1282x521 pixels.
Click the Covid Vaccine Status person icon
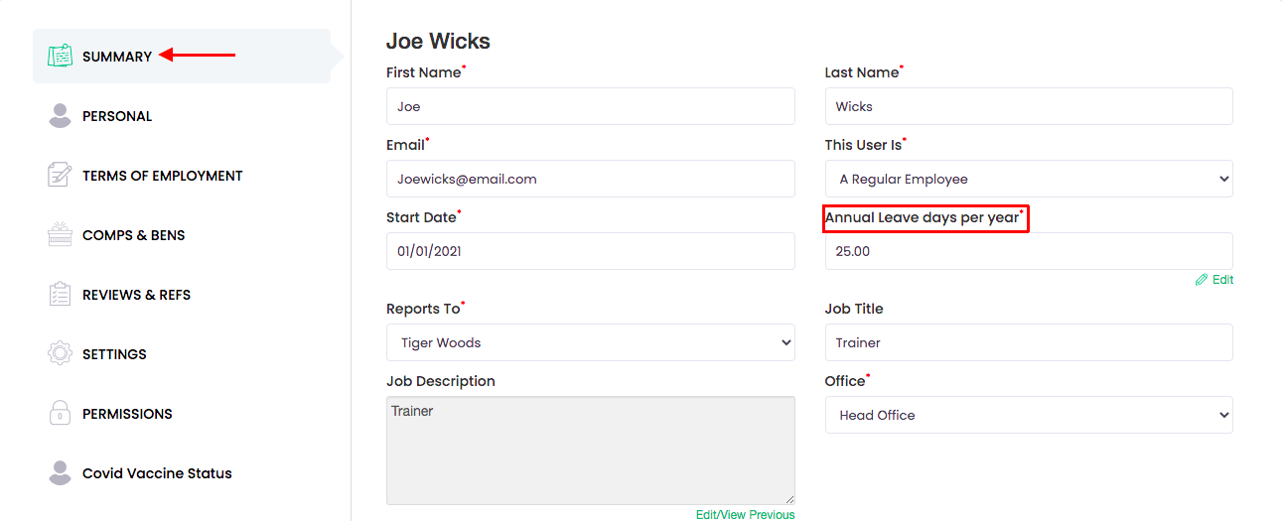pos(60,473)
